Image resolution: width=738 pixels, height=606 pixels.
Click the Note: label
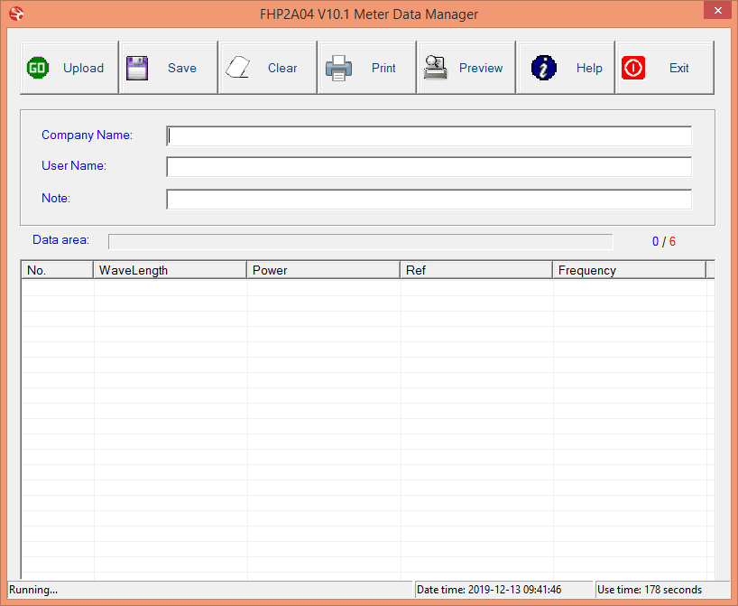pos(56,198)
